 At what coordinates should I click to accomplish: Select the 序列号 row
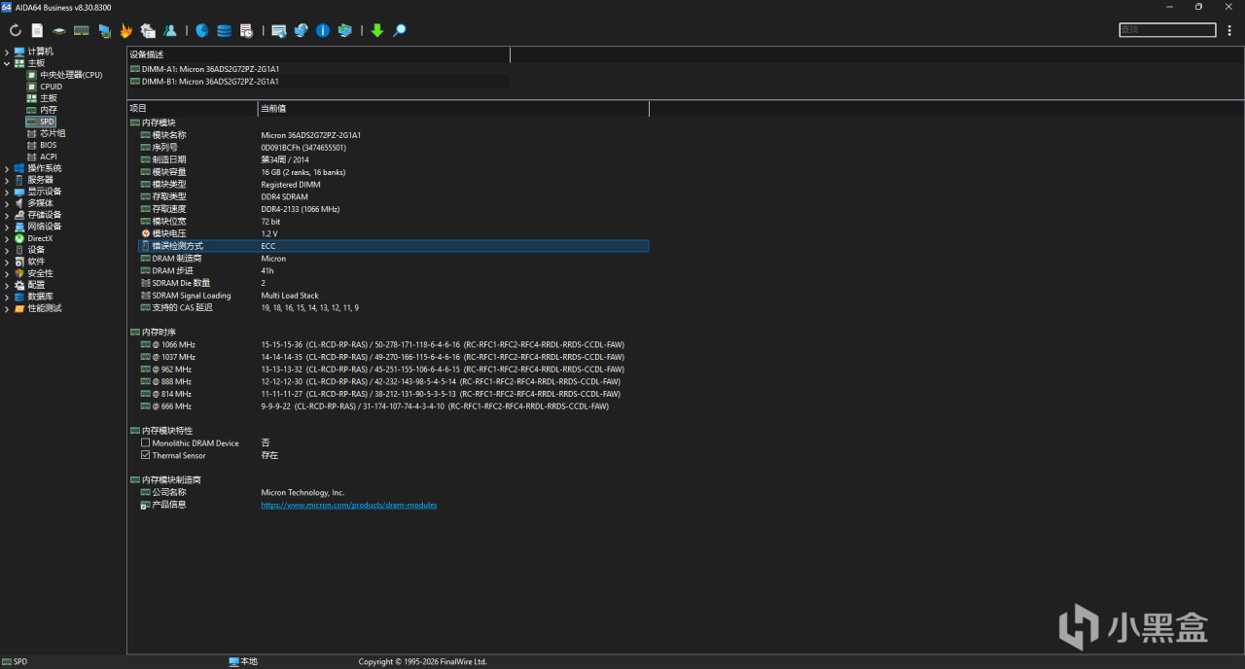point(394,148)
